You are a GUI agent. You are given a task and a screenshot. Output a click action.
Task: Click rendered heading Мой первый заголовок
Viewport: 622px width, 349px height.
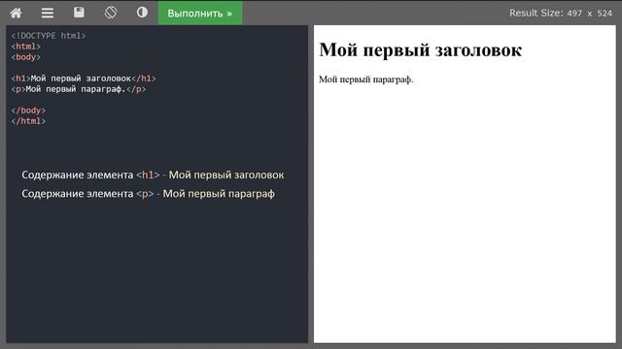point(421,50)
